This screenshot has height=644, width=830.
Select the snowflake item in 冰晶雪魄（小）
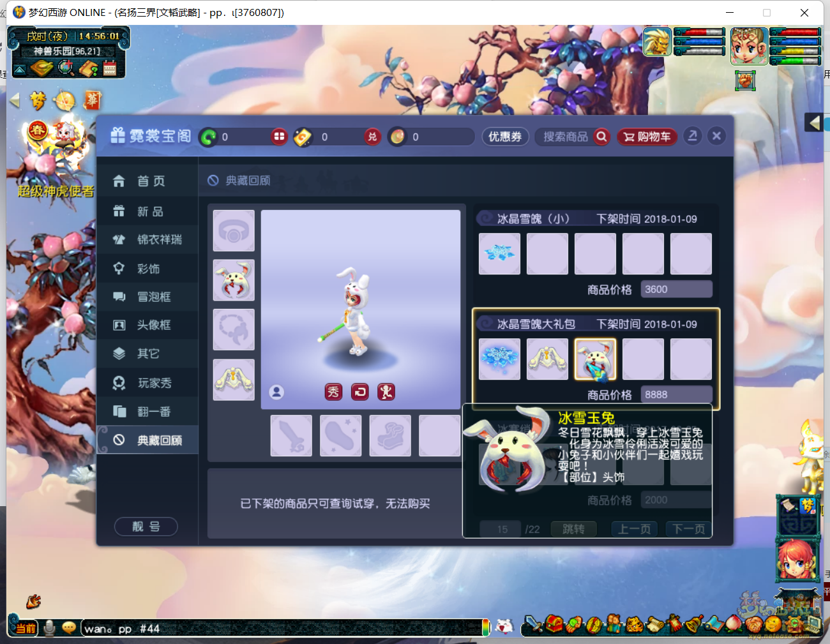[499, 253]
